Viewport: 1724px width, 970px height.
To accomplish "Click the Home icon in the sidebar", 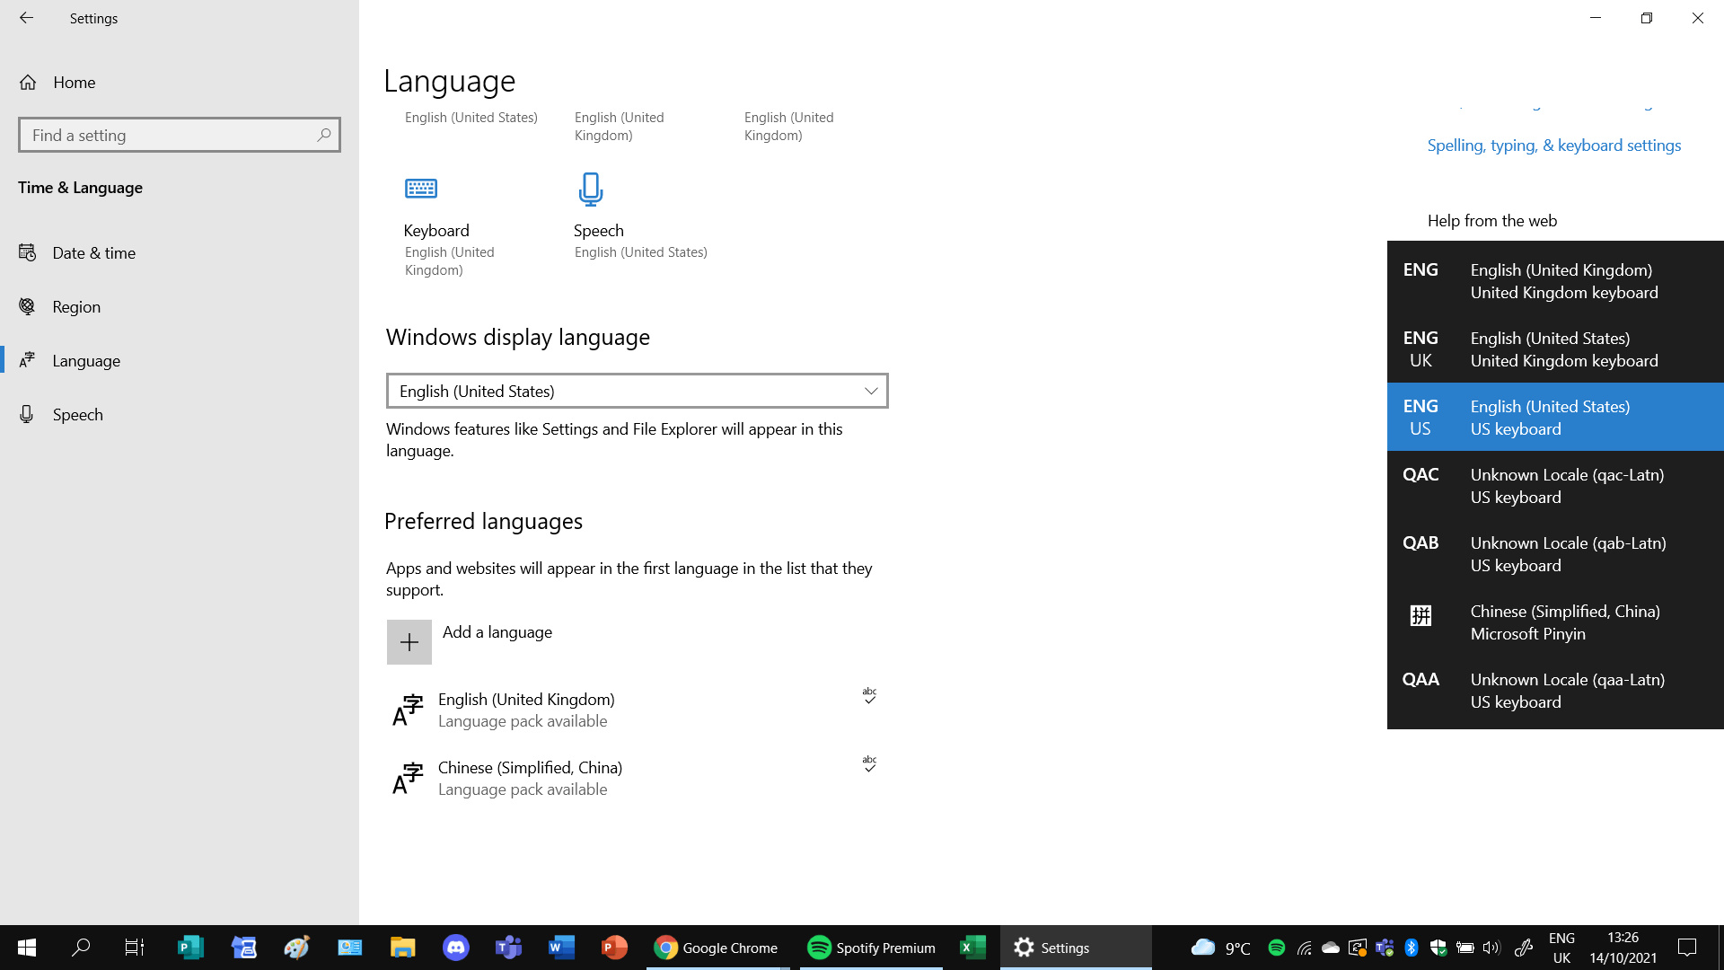I will (28, 83).
